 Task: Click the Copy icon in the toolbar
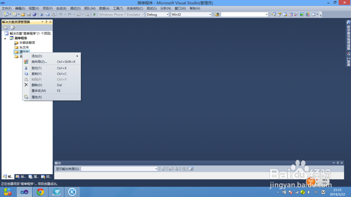[47, 14]
